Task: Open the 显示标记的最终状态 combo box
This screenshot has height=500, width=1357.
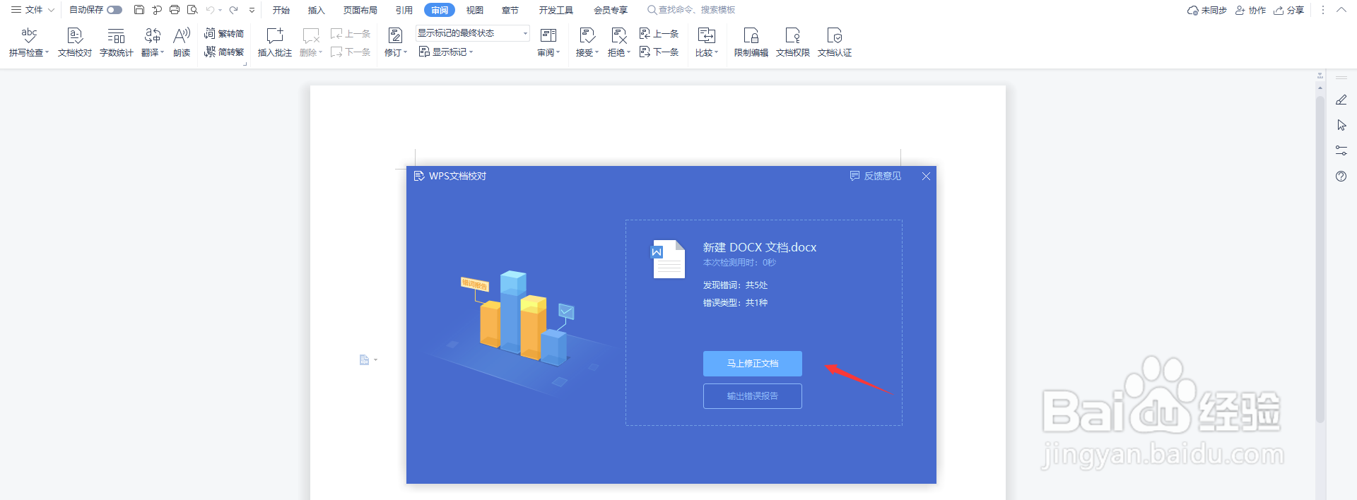Action: click(x=472, y=33)
